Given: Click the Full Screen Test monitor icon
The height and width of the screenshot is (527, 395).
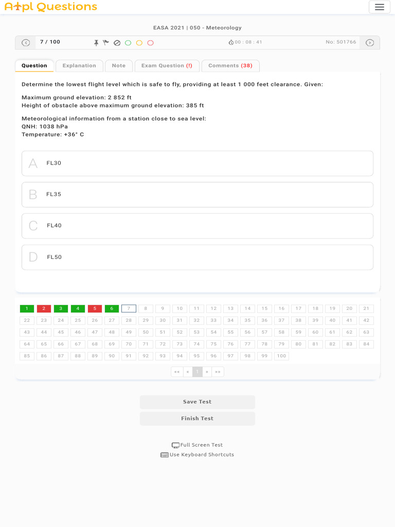Looking at the screenshot, I should coord(175,445).
